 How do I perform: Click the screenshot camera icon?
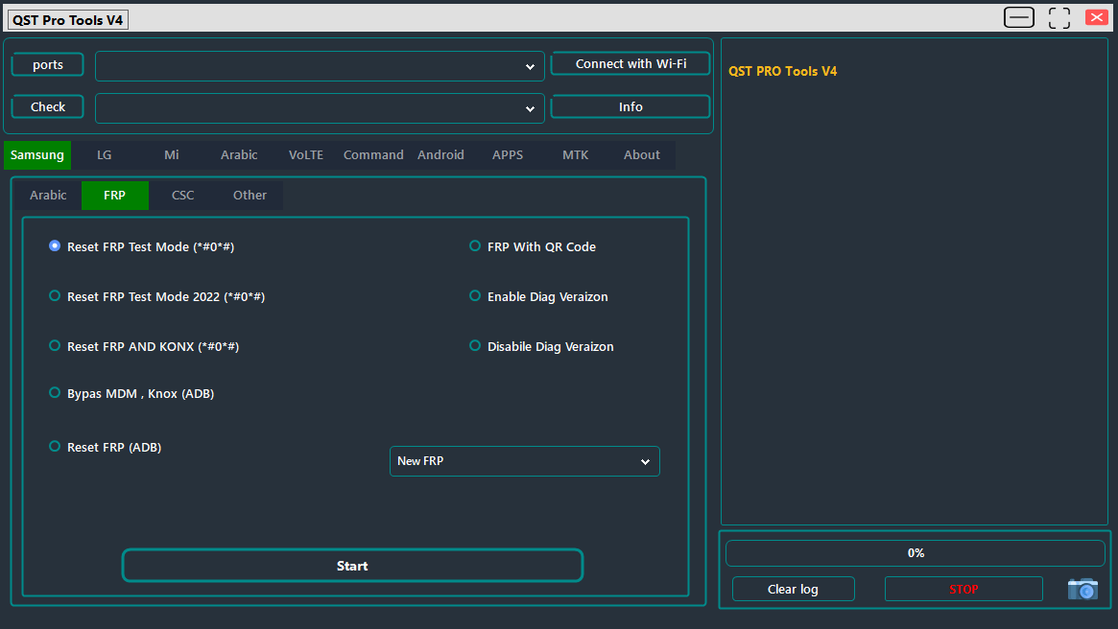(1082, 589)
